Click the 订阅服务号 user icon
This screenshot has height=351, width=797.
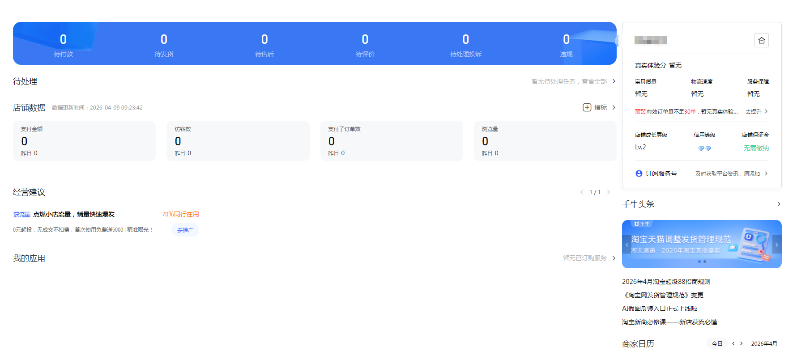639,173
